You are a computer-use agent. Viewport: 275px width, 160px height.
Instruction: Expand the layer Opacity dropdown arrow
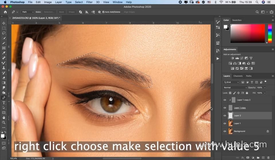[x=265, y=87]
